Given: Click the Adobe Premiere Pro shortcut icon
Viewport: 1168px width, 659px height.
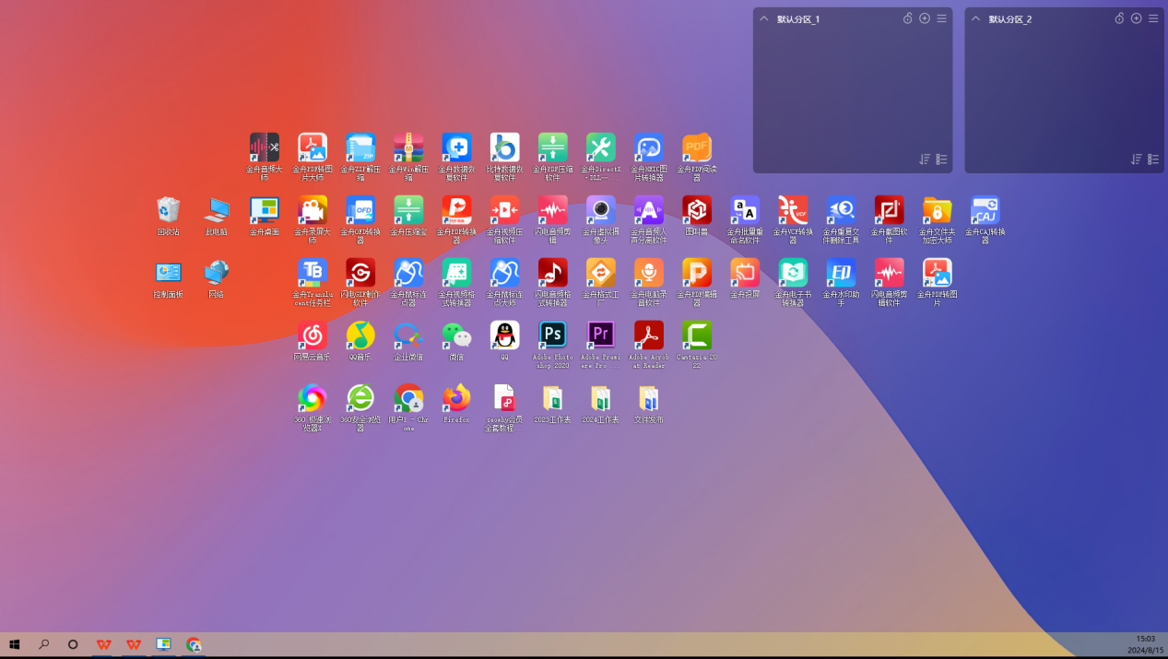Looking at the screenshot, I should click(x=600, y=335).
